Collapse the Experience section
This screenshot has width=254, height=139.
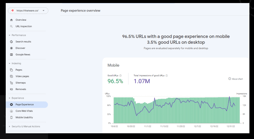point(10,98)
